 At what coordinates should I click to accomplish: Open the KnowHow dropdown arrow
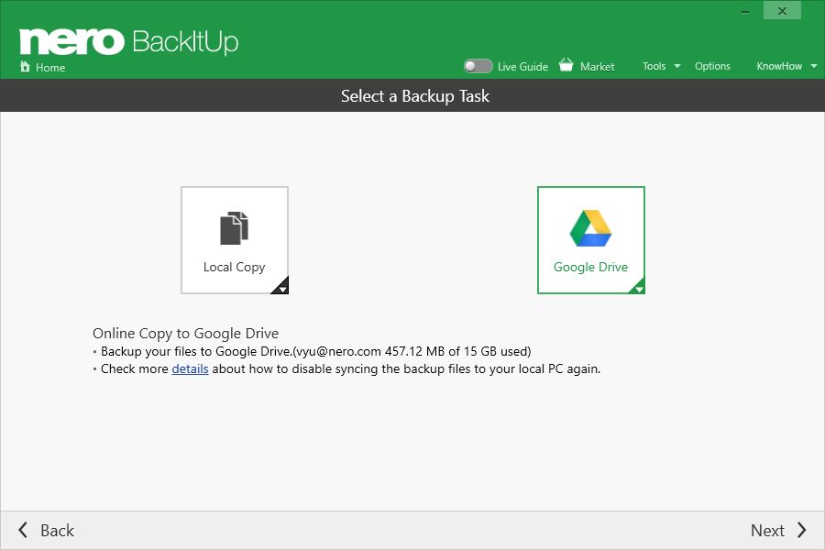click(813, 66)
